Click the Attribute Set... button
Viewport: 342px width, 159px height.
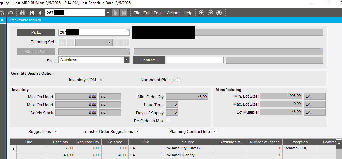pos(36,52)
